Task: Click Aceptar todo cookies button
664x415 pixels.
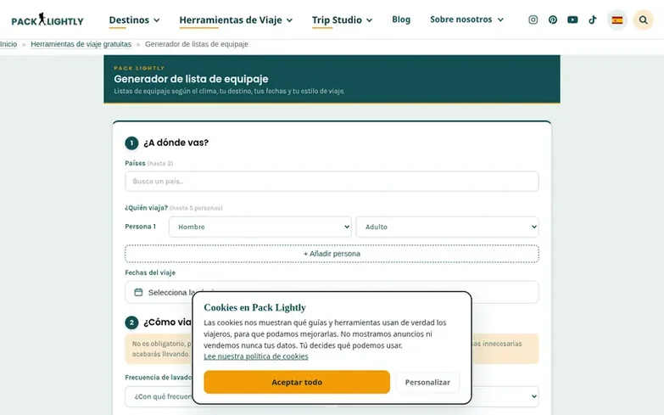Action: coord(297,382)
